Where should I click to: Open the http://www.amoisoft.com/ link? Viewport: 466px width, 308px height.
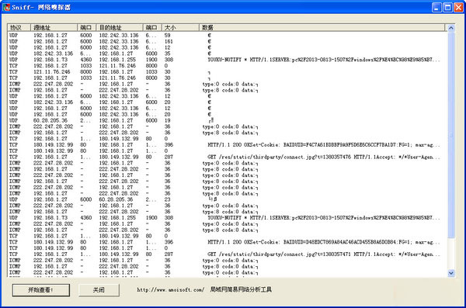(x=170, y=290)
